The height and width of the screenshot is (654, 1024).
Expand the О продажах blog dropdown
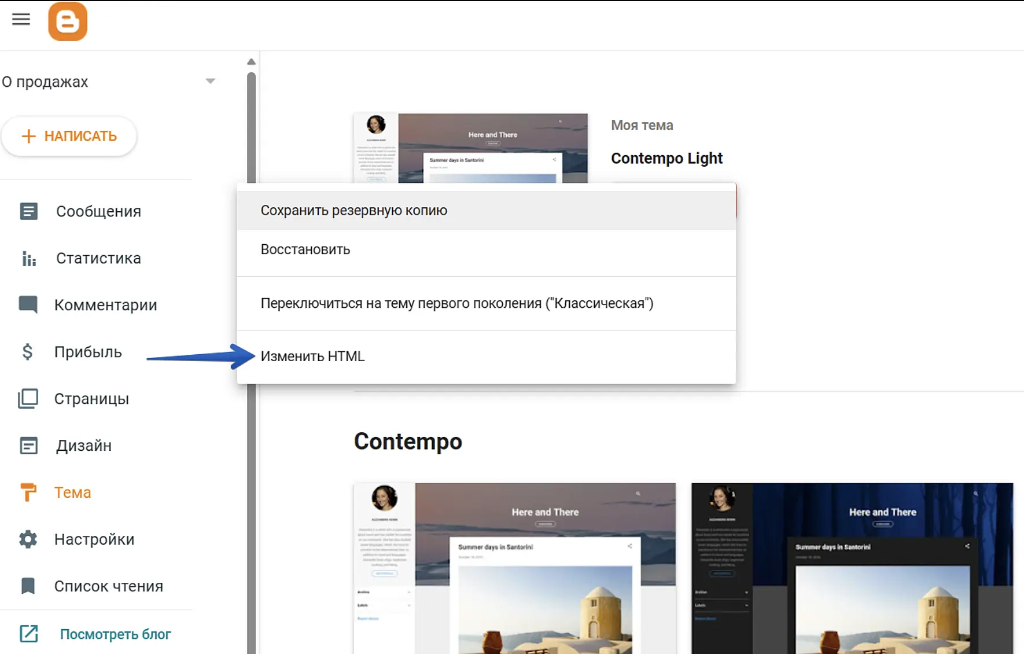point(211,82)
